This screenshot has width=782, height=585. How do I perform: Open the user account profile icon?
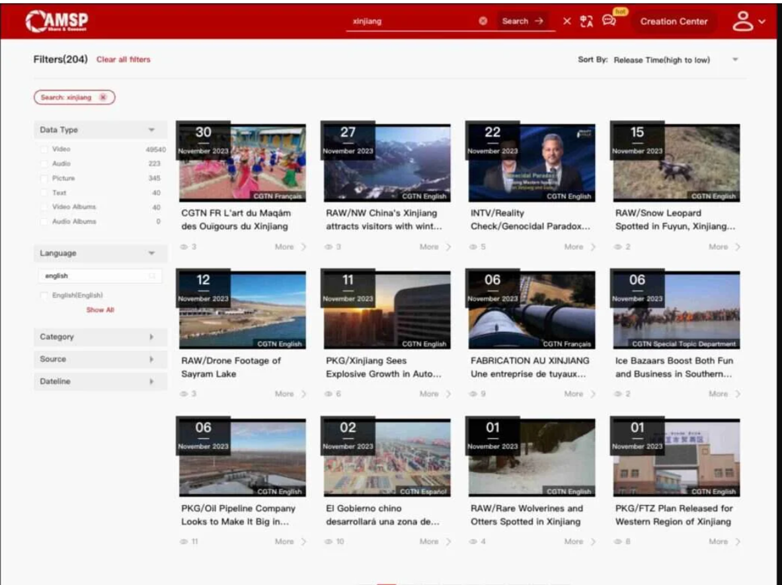(x=742, y=21)
